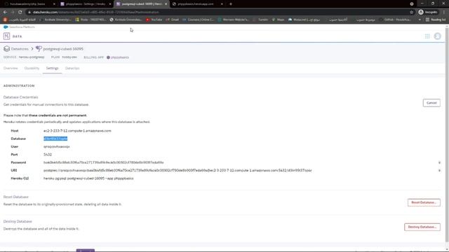
Task: Open a new browser tab with plus
Action: [231, 4]
